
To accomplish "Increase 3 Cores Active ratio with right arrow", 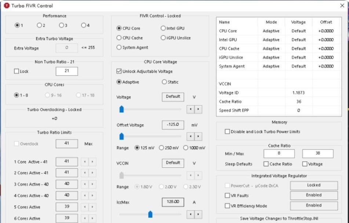I will pos(92,184).
